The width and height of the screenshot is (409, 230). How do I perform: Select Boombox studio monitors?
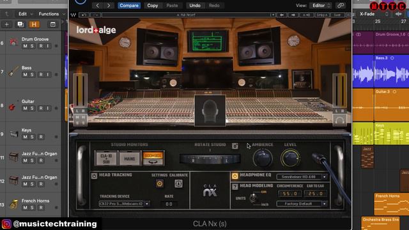tap(153, 158)
